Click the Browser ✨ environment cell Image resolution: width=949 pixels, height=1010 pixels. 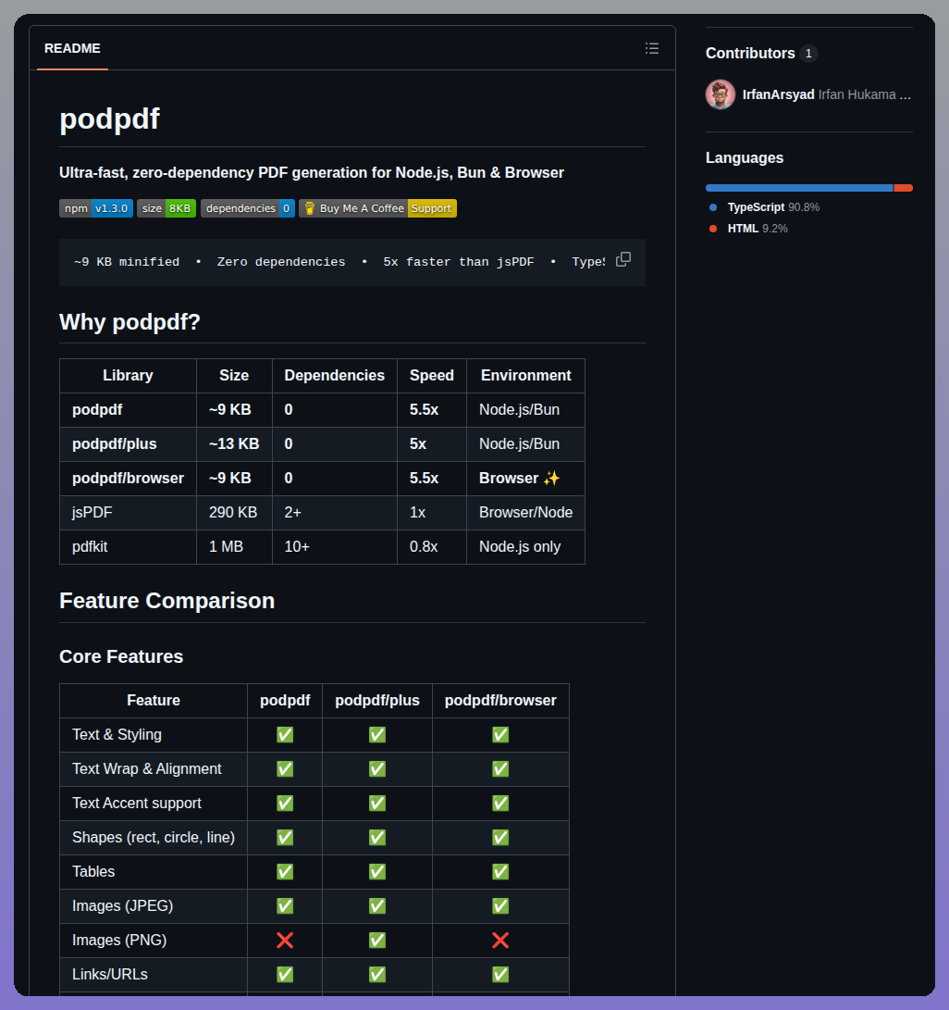[525, 478]
